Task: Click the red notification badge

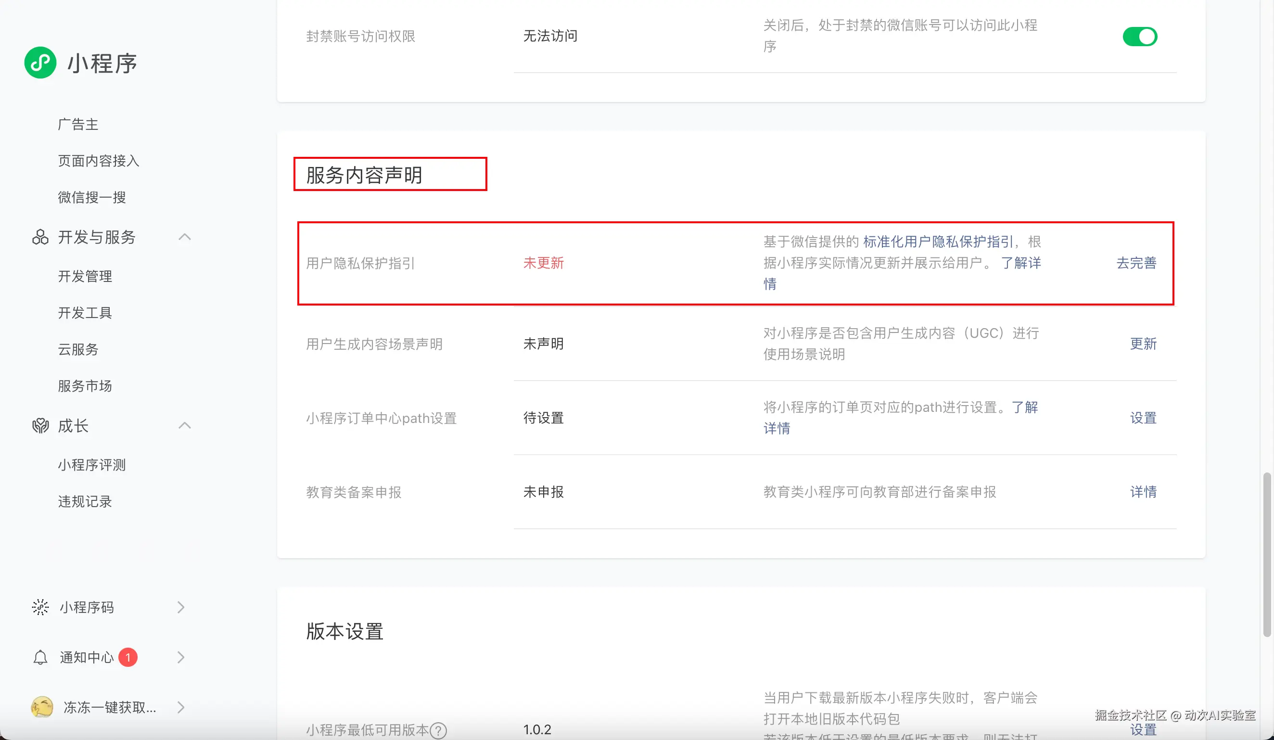Action: [128, 657]
